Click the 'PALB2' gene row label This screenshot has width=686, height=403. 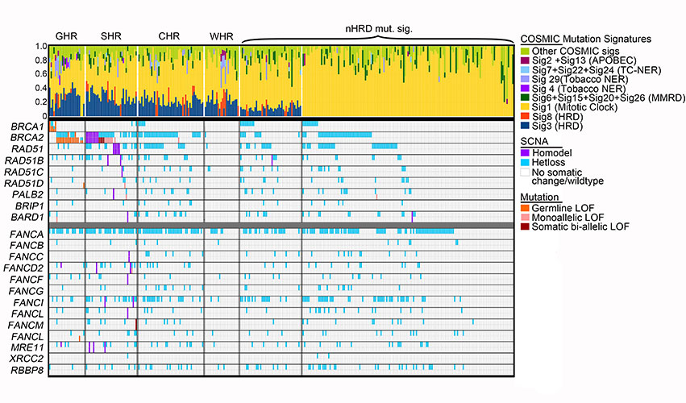click(x=28, y=195)
